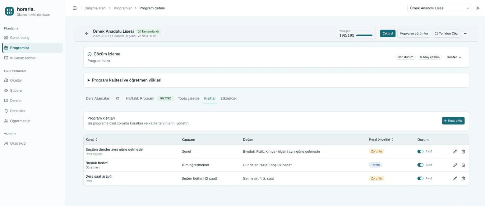Image resolution: width=485 pixels, height=206 pixels.
Task: Switch to the Haftalık Program tab
Action: [150, 98]
